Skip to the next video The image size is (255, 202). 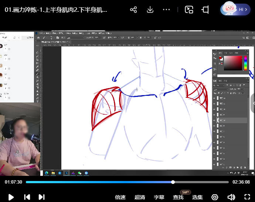point(41,197)
